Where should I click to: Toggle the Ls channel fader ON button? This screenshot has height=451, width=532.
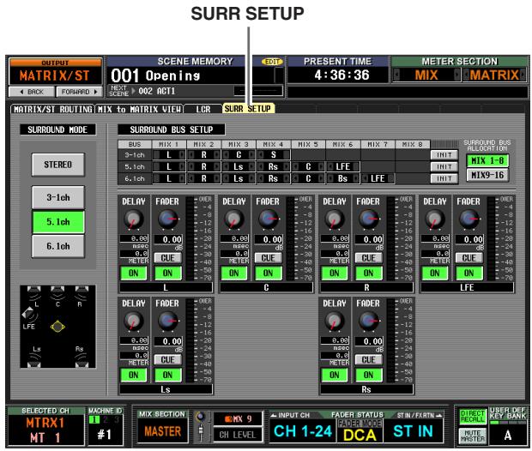(x=167, y=375)
